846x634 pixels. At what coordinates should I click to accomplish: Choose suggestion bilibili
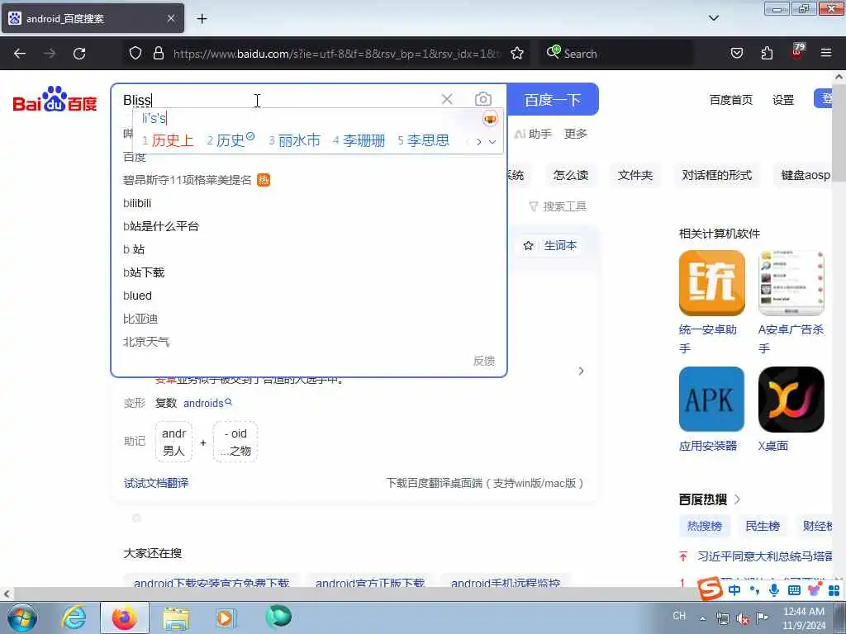(x=137, y=203)
